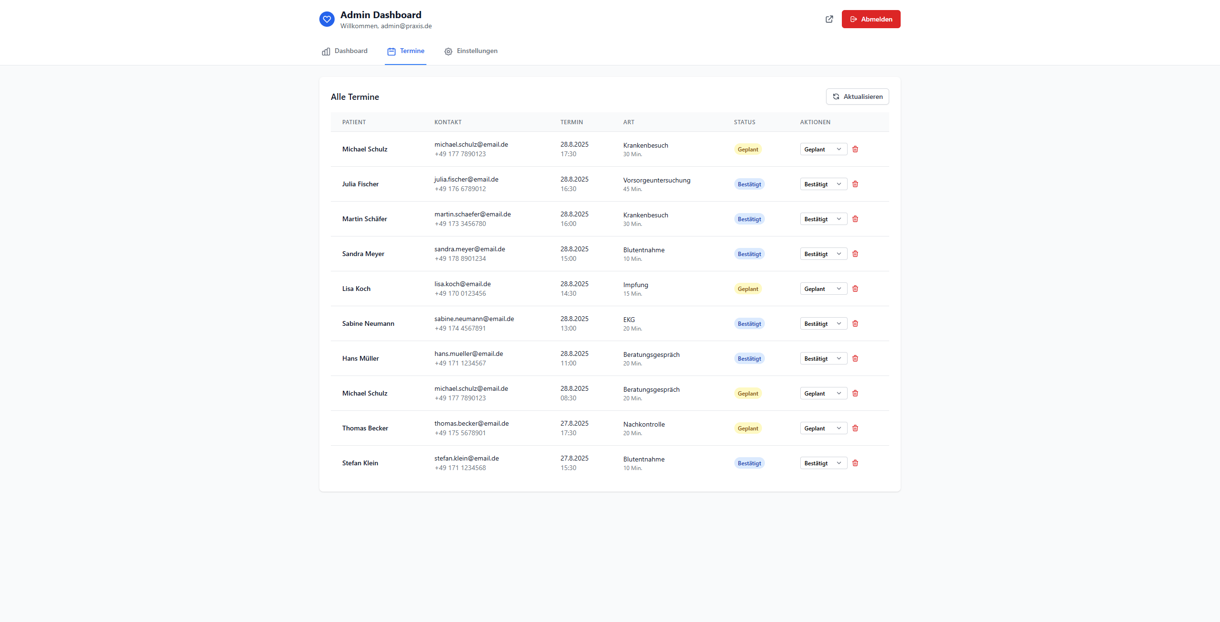
Task: Open Sandra Meyer's status dropdown
Action: click(823, 254)
